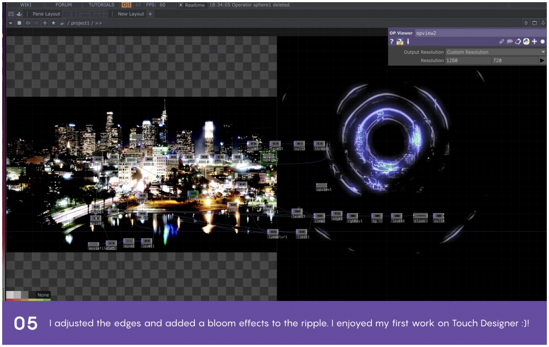Click the bookmark star icon in path bar
Viewport: 549px width, 347px height.
(54, 23)
